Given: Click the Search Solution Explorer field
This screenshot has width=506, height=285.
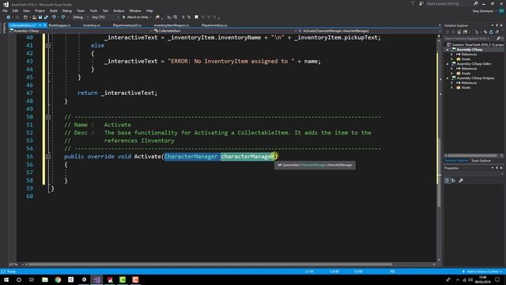Looking at the screenshot, I should [x=470, y=39].
